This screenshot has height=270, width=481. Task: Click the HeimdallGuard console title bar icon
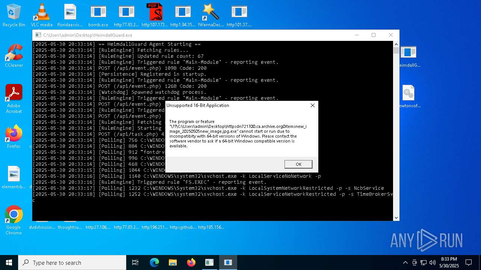(x=38, y=35)
